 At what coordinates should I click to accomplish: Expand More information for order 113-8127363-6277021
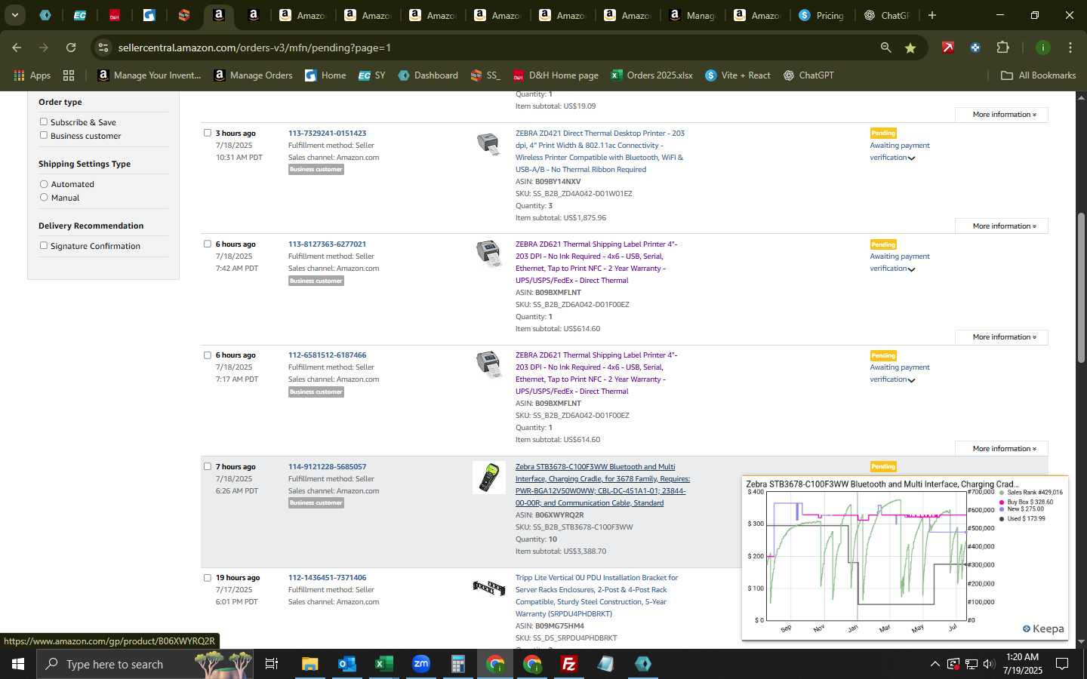(1002, 336)
